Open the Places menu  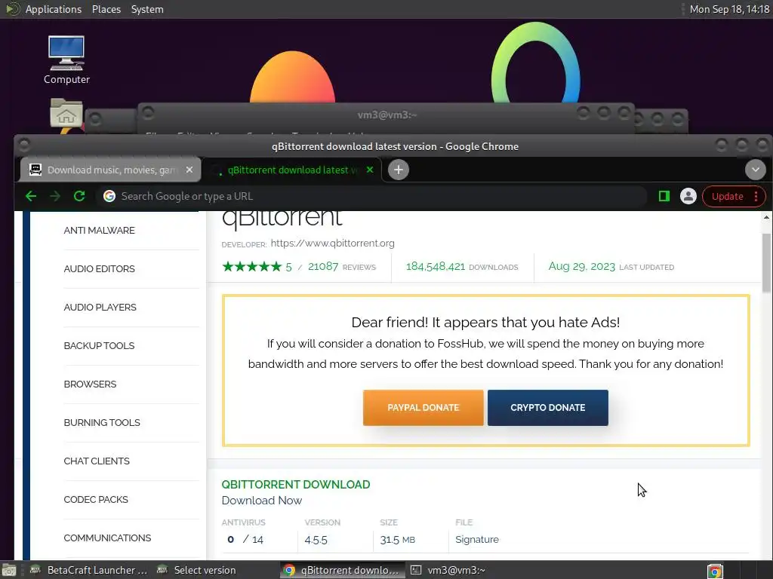point(106,9)
